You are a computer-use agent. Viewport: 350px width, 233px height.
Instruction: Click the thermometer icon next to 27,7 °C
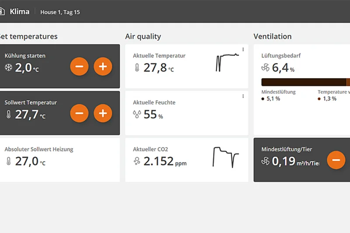point(8,115)
